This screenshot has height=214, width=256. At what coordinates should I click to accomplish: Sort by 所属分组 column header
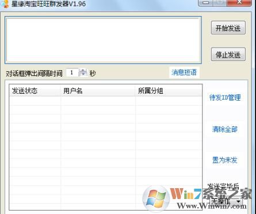click(x=169, y=91)
